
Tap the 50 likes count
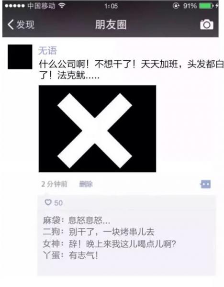(58, 203)
